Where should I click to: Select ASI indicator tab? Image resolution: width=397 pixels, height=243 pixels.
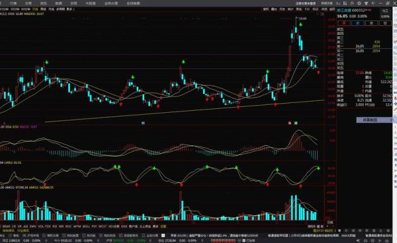click(26, 226)
